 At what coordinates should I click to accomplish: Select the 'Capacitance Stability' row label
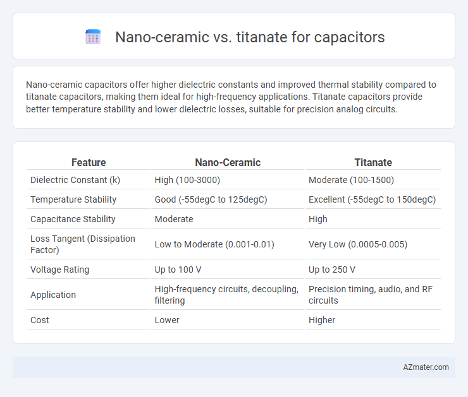[x=73, y=219]
